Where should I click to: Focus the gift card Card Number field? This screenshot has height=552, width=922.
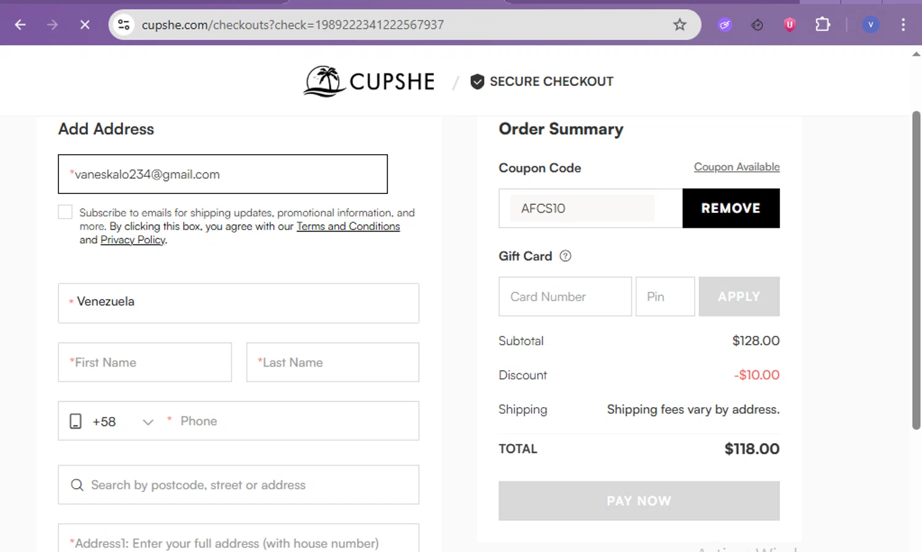point(565,297)
